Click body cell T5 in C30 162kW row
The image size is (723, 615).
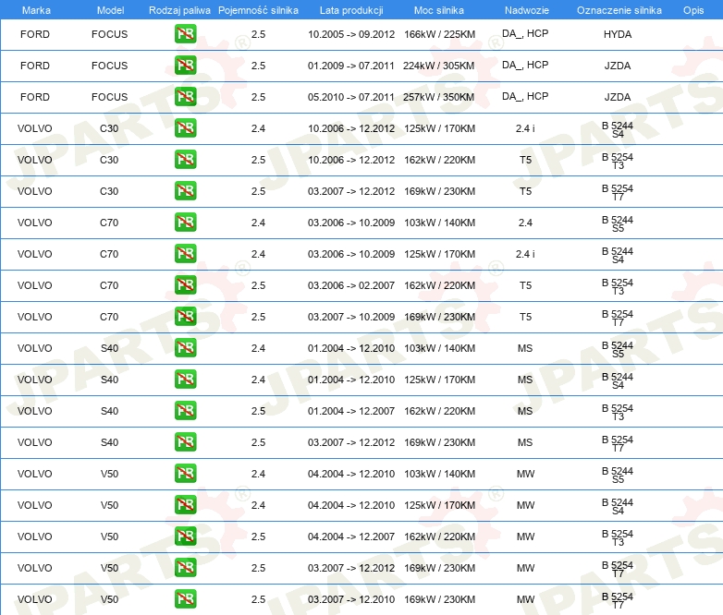[525, 160]
